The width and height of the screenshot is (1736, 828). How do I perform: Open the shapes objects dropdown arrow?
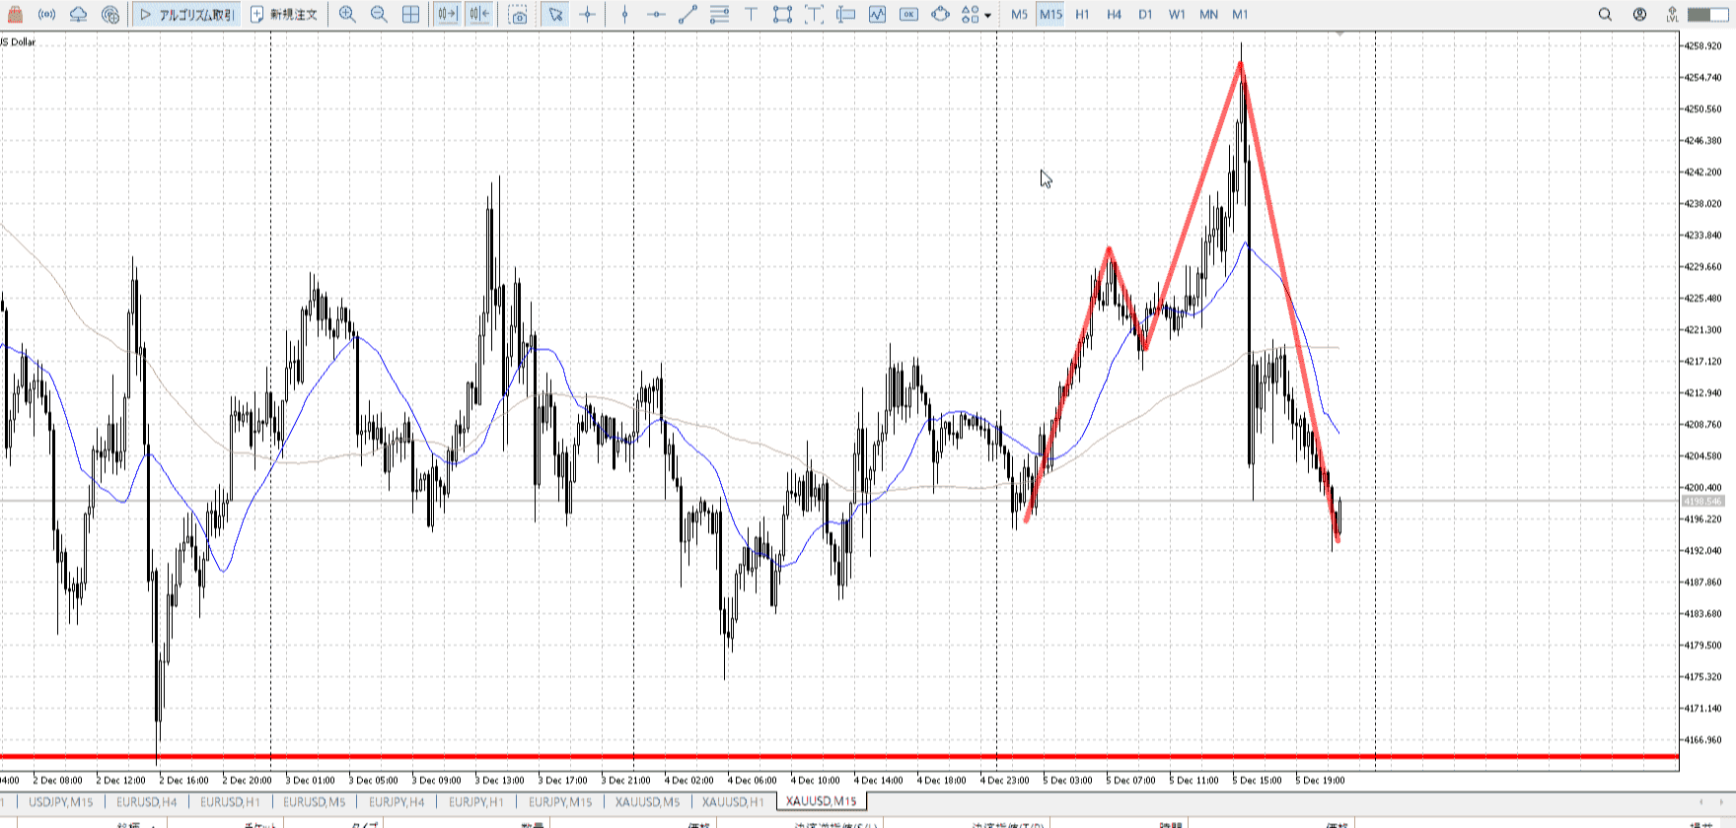click(x=988, y=16)
